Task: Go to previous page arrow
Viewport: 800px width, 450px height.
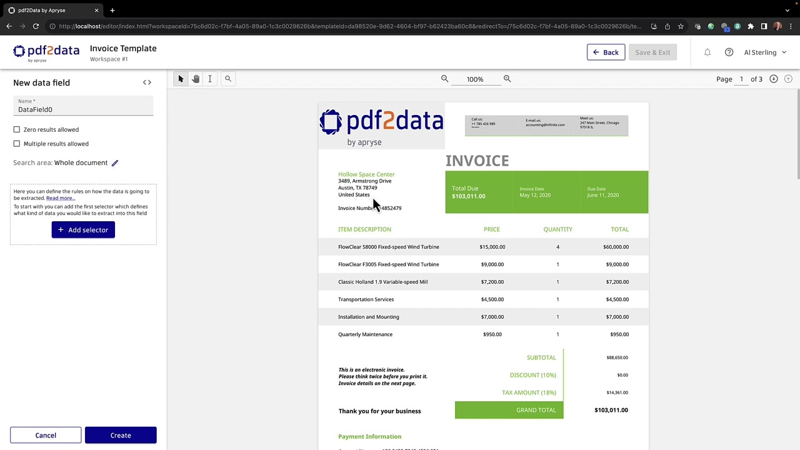Action: coord(788,79)
